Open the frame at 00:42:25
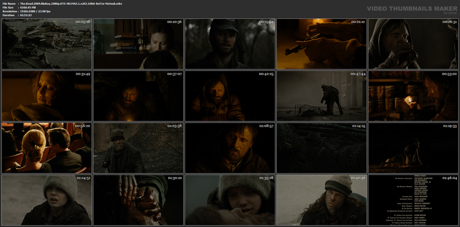The image size is (460, 227). click(x=230, y=96)
